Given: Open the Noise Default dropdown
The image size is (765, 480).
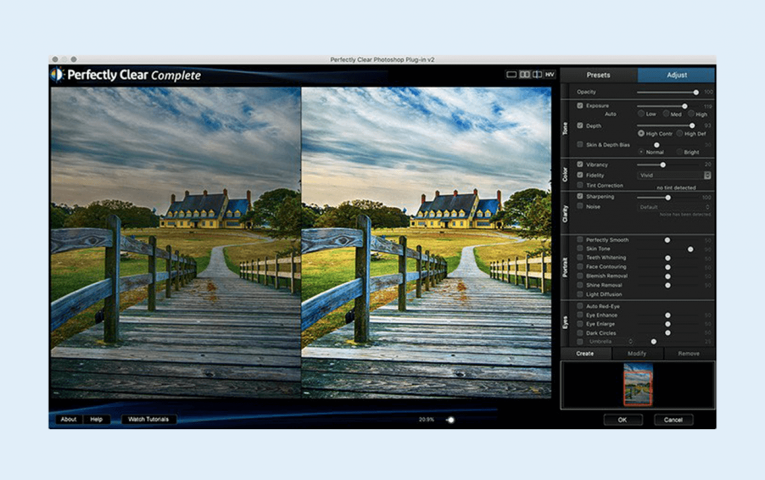Looking at the screenshot, I should click(x=674, y=207).
